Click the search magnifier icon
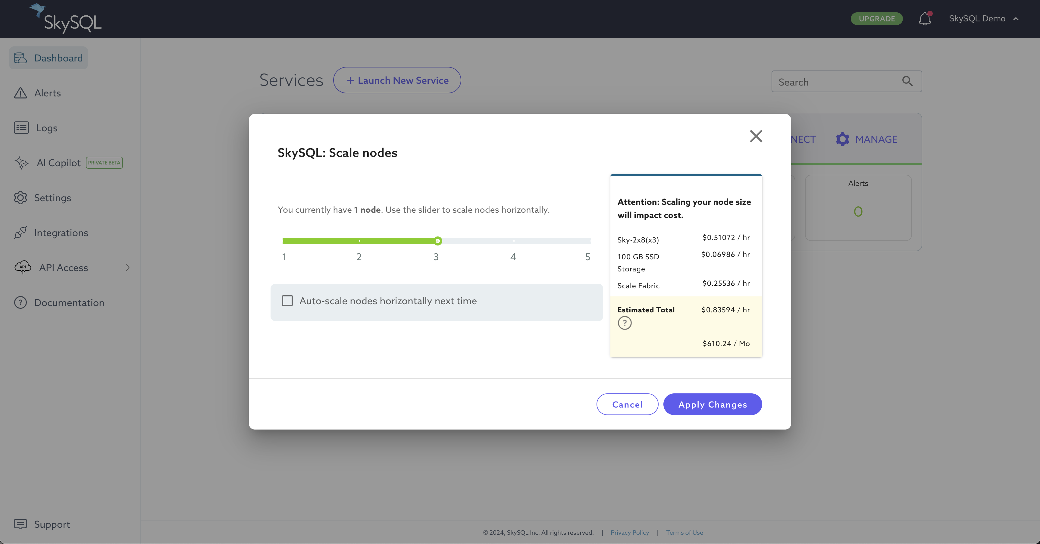Screen dimensions: 1040x544 pos(907,82)
